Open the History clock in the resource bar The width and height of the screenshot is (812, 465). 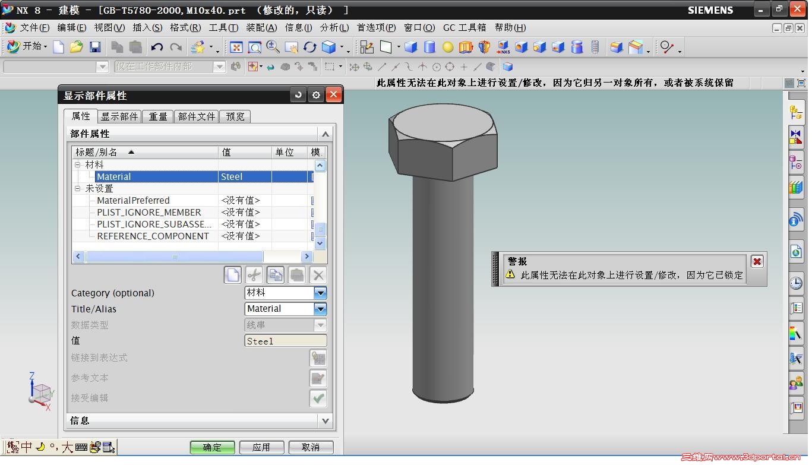pyautogui.click(x=795, y=283)
